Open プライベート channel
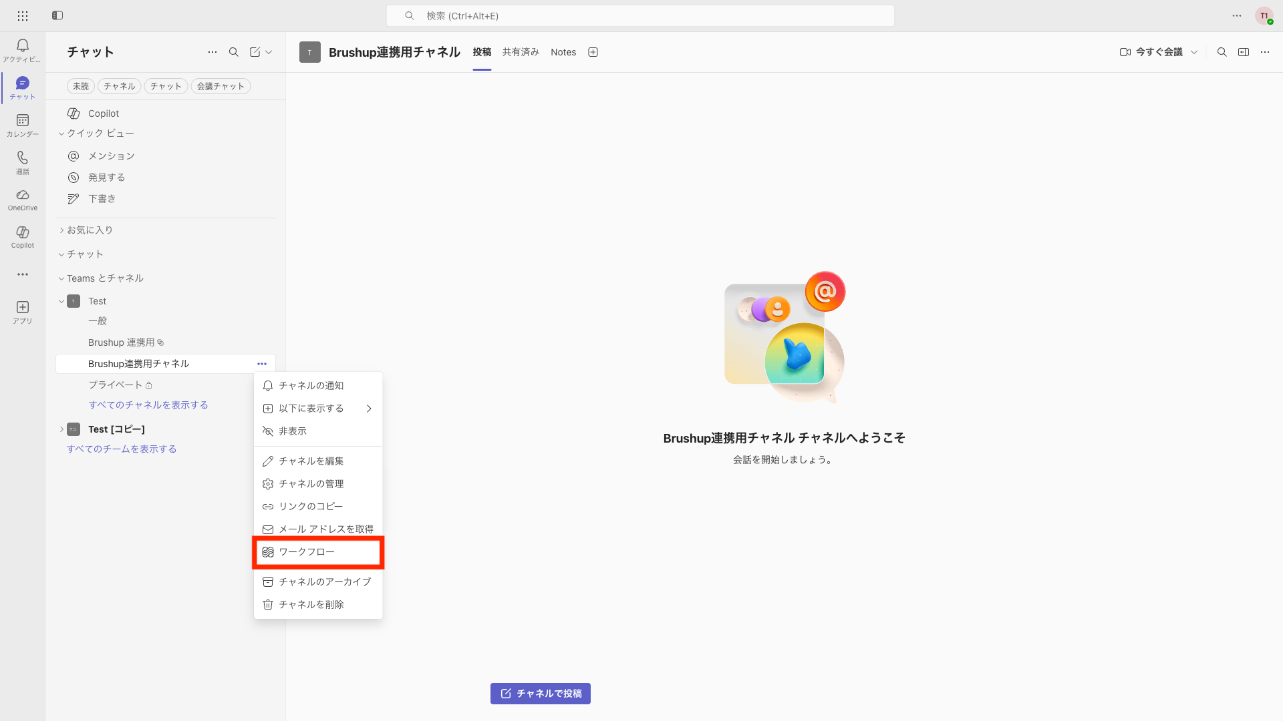 (166, 385)
